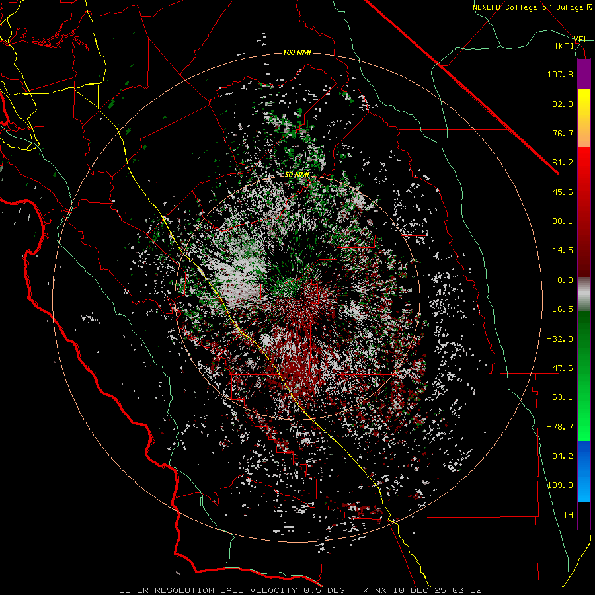Click the 100 NMI range ring label

coord(297,52)
